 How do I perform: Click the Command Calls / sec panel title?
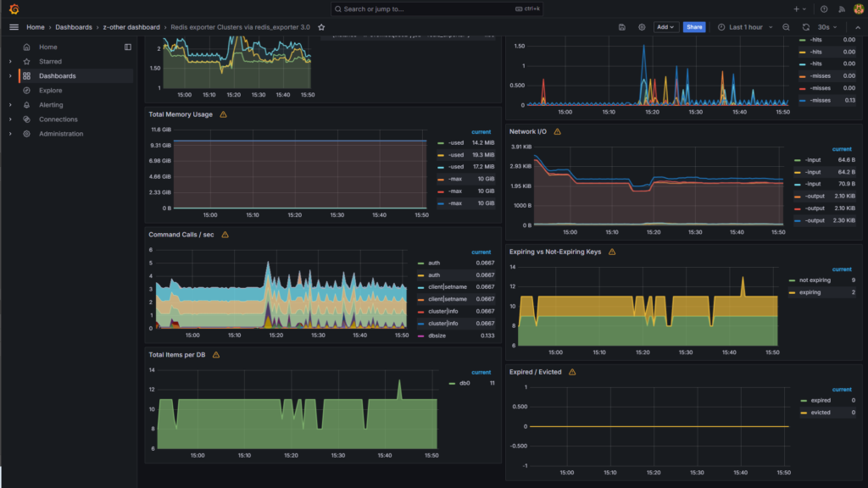(x=181, y=235)
